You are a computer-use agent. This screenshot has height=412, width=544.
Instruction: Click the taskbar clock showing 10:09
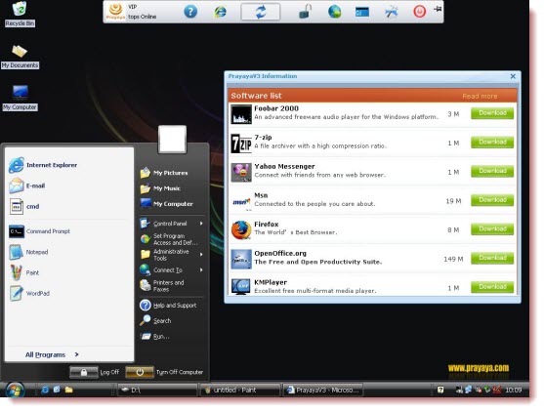click(x=513, y=390)
